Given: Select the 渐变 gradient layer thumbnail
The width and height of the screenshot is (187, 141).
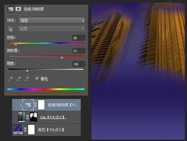Looking at the screenshot, I should click(x=18, y=129).
